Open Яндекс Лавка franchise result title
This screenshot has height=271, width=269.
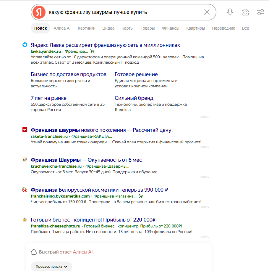pos(105,45)
